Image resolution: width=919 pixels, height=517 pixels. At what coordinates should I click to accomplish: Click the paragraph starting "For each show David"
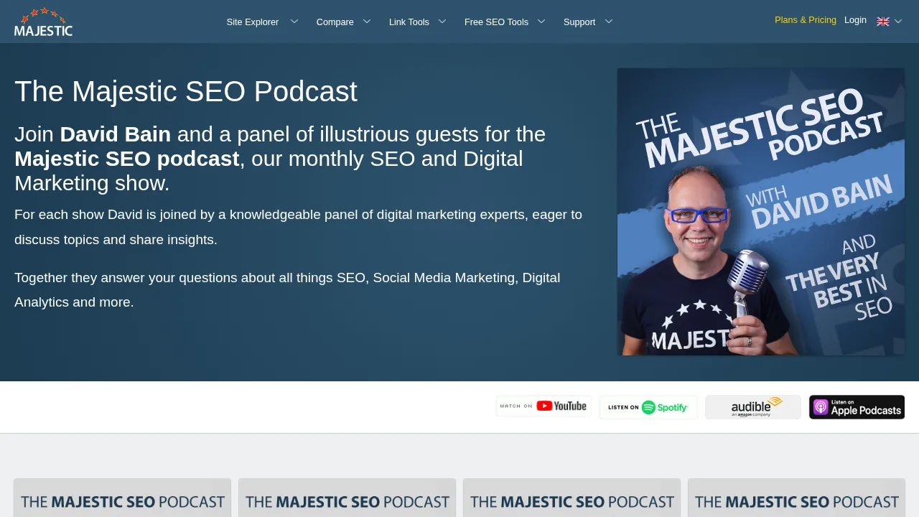pos(298,227)
